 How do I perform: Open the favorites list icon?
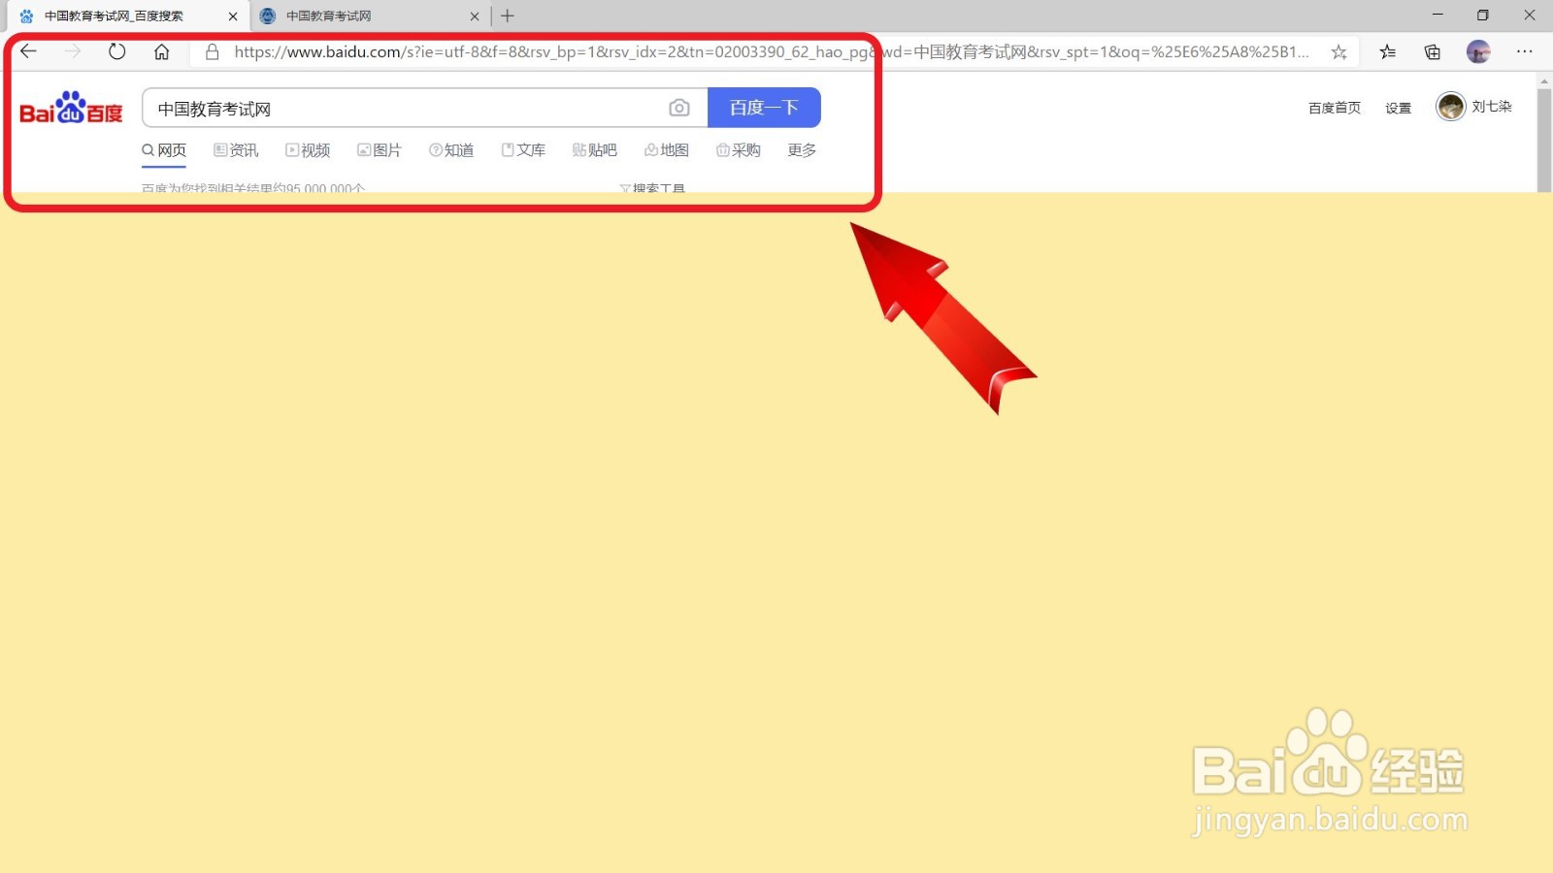(x=1388, y=52)
